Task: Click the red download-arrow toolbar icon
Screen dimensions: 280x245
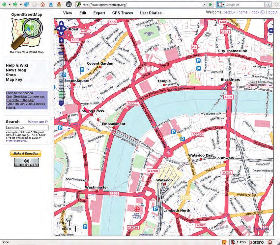Action: click(x=59, y=4)
